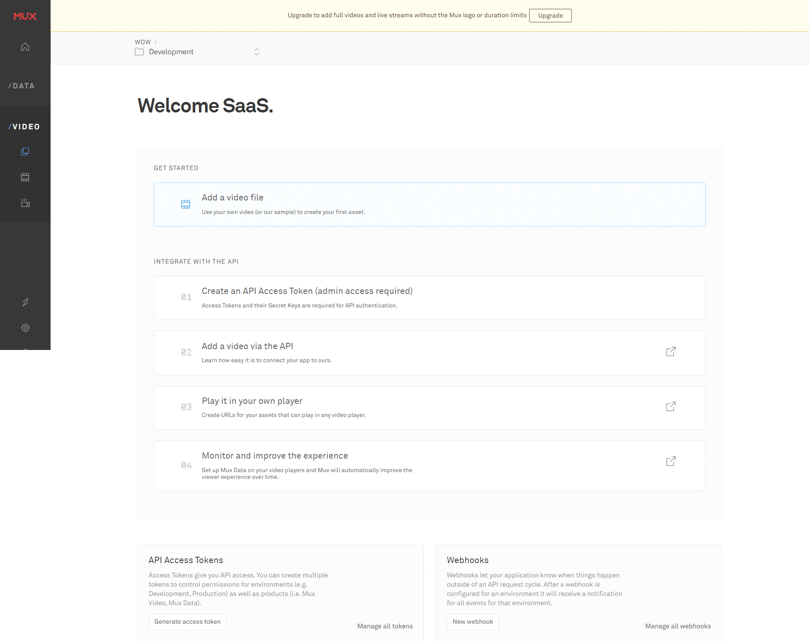809x641 pixels.
Task: Open the Functions sidebar icon
Action: click(26, 302)
